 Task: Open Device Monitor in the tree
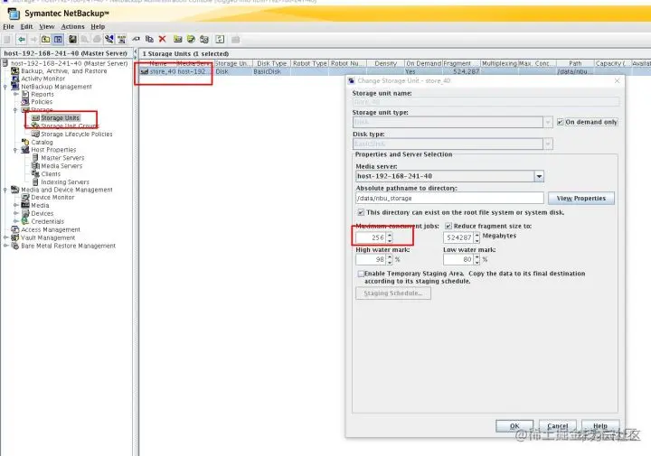point(52,198)
